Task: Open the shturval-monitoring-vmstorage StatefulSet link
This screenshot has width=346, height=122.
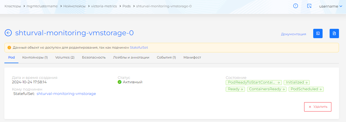Action: (x=66, y=94)
